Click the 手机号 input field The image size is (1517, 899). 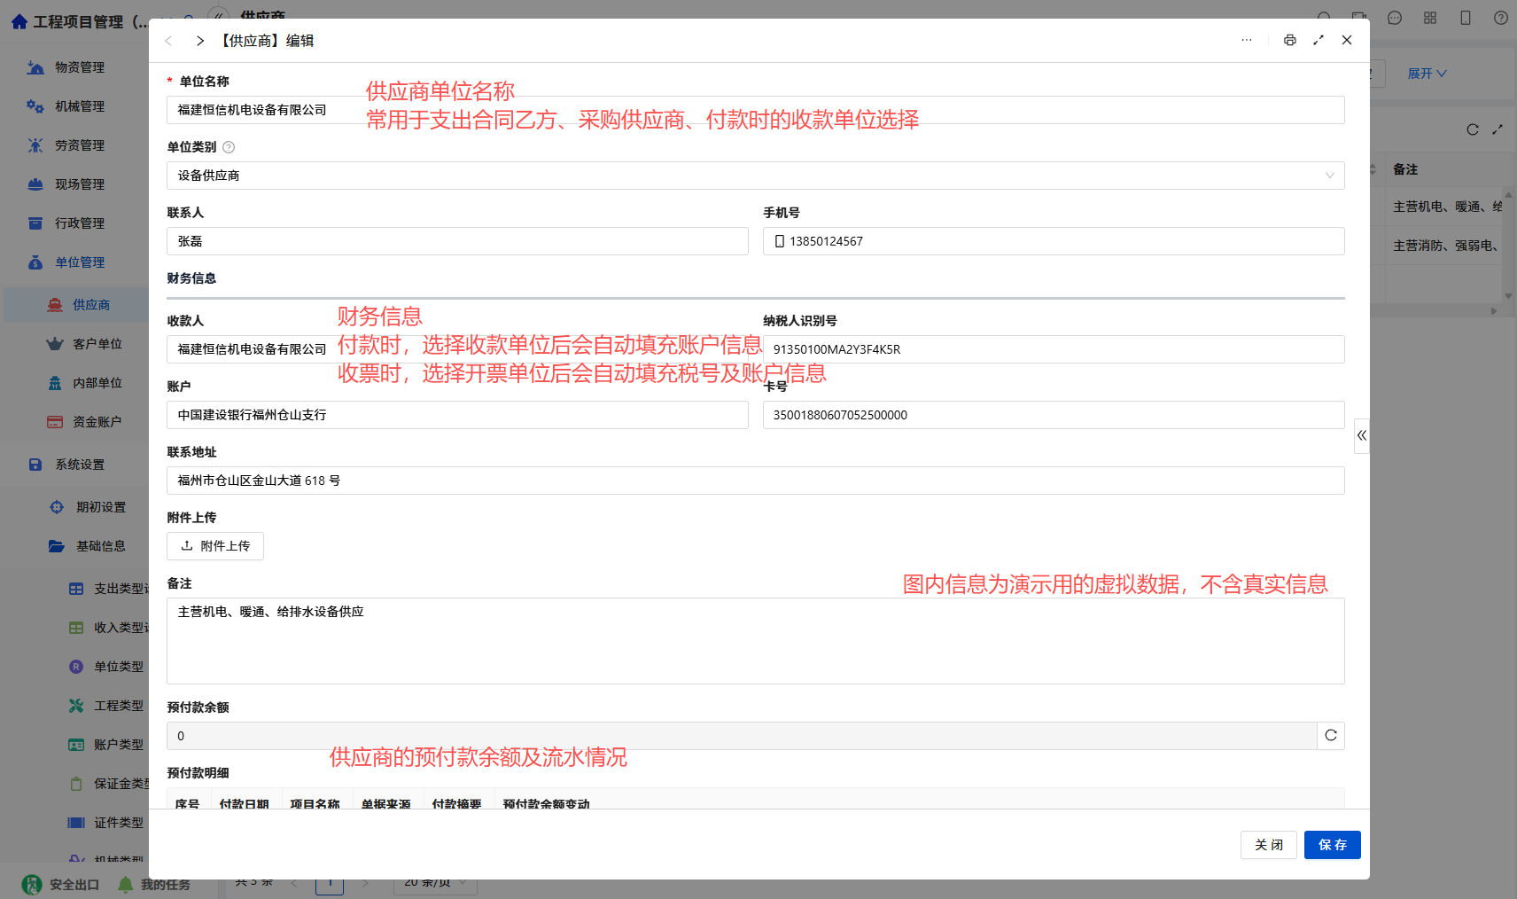click(x=1054, y=241)
